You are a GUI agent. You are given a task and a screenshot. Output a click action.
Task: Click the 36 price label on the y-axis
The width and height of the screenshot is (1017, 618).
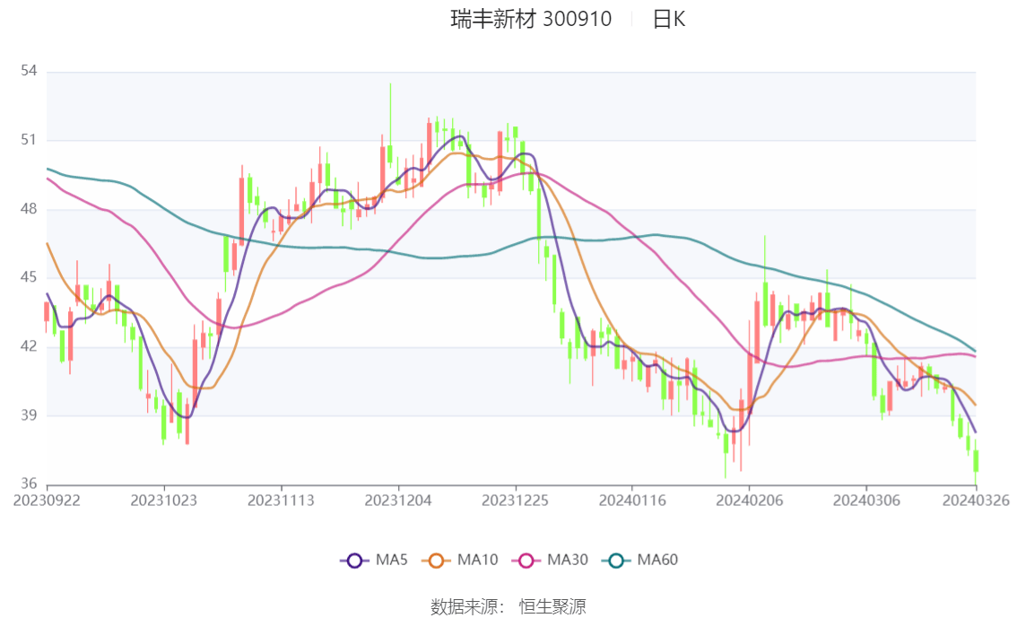click(x=30, y=484)
